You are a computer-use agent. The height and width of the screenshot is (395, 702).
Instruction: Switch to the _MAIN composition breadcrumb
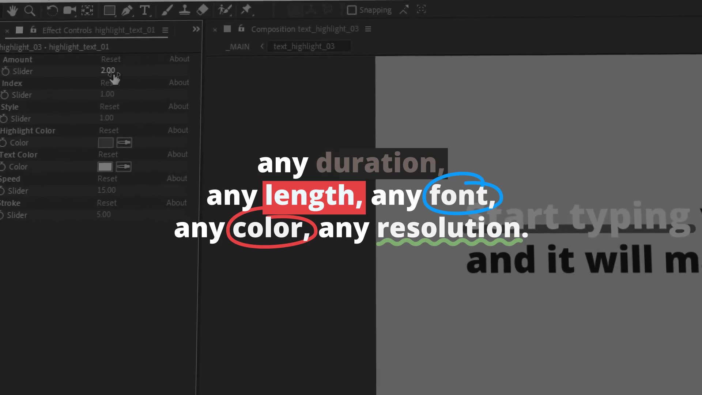click(x=238, y=47)
